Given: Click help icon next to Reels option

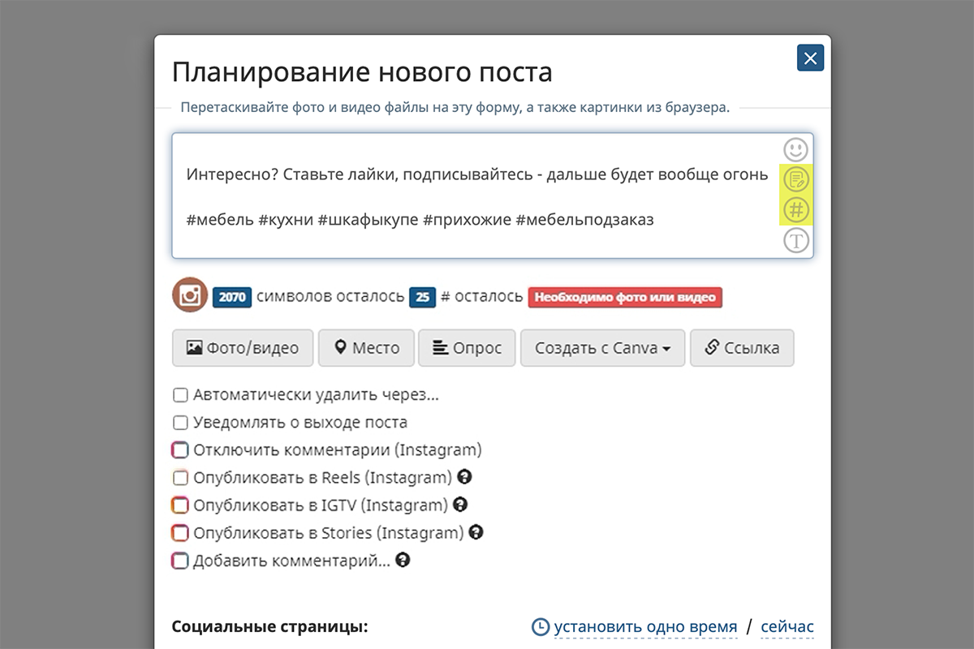Looking at the screenshot, I should tap(464, 476).
